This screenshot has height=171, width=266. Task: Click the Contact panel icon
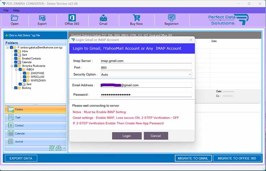point(11,126)
